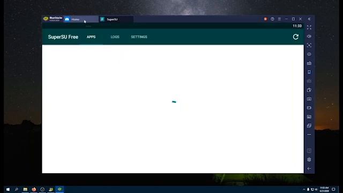Screen dimensions: 343x193
Task: Launch Firefox from the taskbar
Action: (x=34, y=189)
